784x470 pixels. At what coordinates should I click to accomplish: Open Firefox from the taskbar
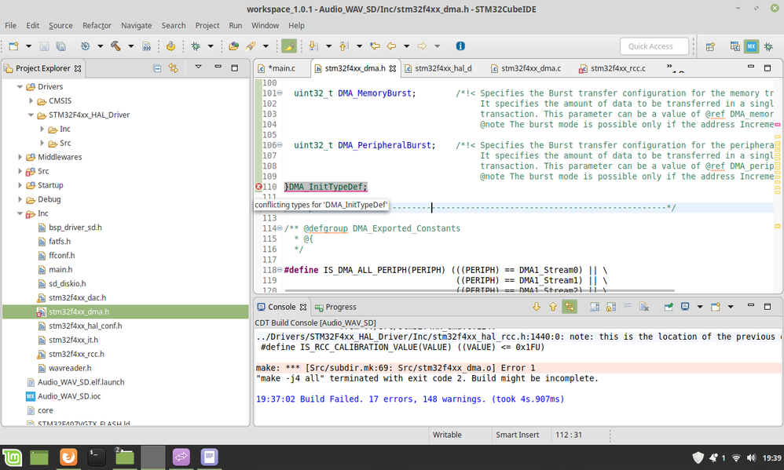(68, 457)
